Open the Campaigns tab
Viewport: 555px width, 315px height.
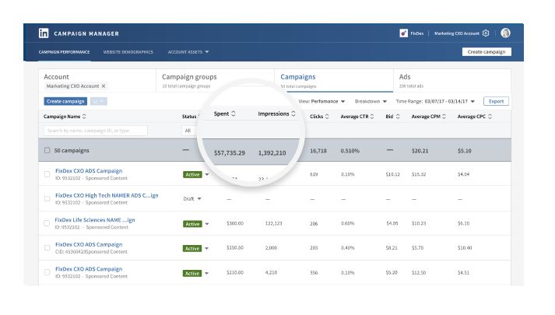[334, 81]
